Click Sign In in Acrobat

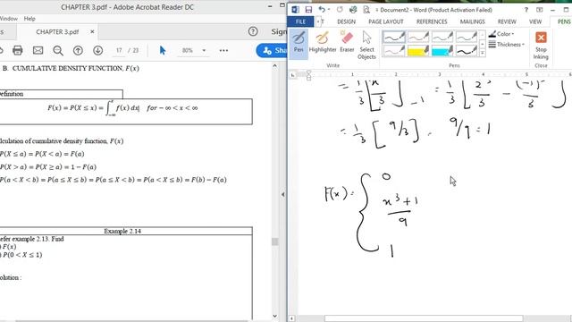point(279,32)
